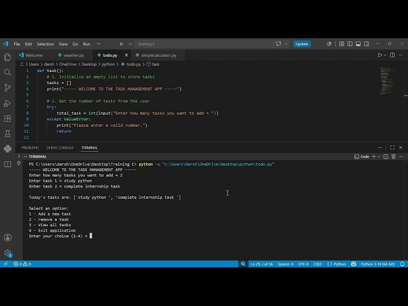This screenshot has width=408, height=306.
Task: Click Ln 29, Col 56 status
Action: click(261, 264)
